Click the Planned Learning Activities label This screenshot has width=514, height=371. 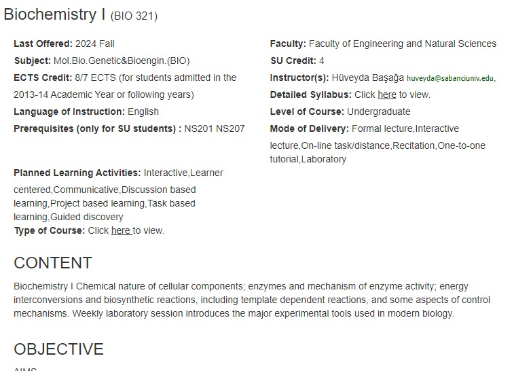tap(77, 173)
